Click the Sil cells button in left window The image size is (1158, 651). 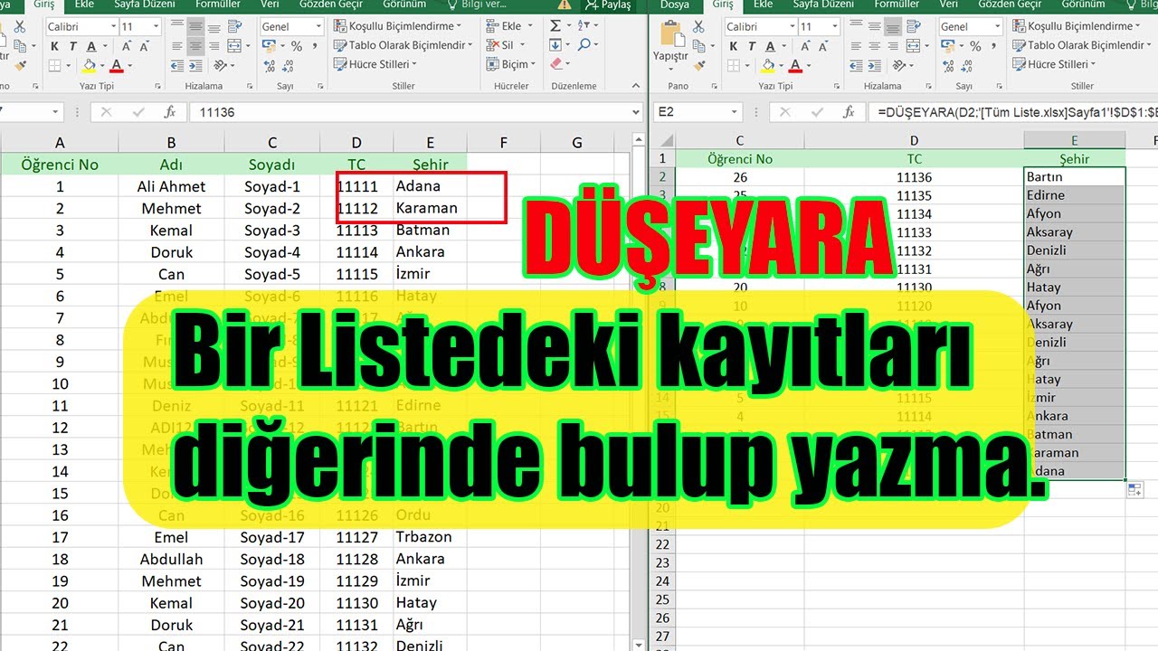pyautogui.click(x=506, y=45)
